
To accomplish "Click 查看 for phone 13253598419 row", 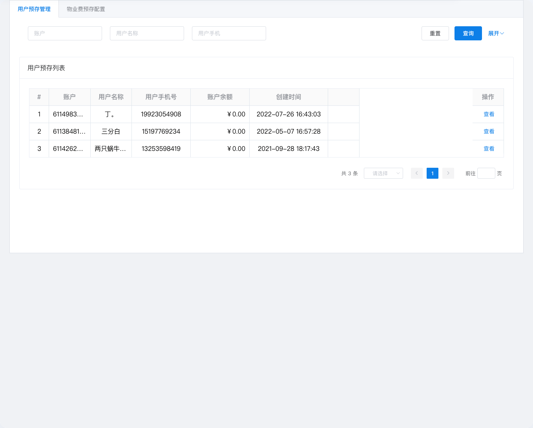I will (x=489, y=149).
